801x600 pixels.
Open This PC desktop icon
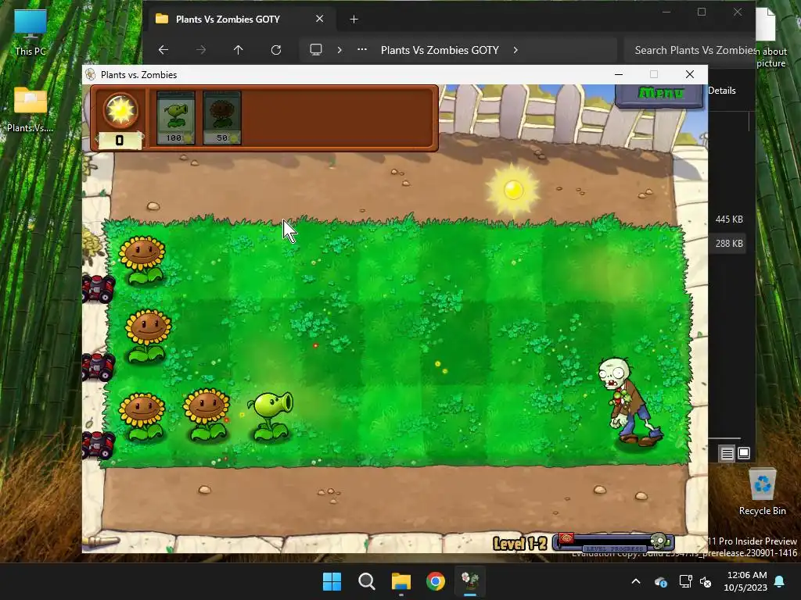point(31,33)
